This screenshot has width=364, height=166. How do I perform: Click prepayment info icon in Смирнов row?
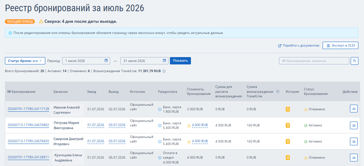160,141
